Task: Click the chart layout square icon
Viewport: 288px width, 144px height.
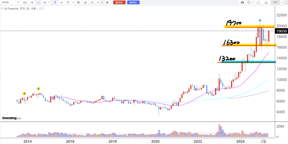Action: [249, 2]
